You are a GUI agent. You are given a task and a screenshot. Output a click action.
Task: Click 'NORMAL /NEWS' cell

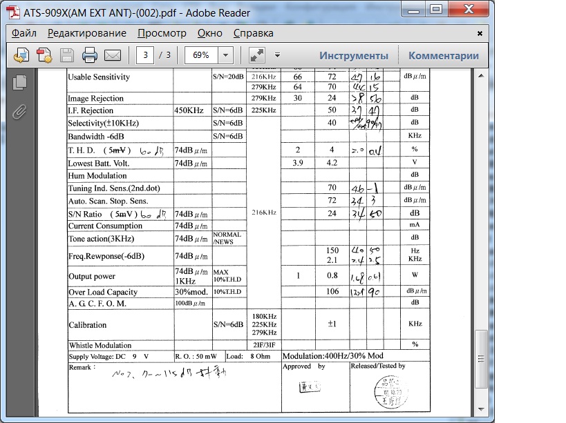click(227, 238)
